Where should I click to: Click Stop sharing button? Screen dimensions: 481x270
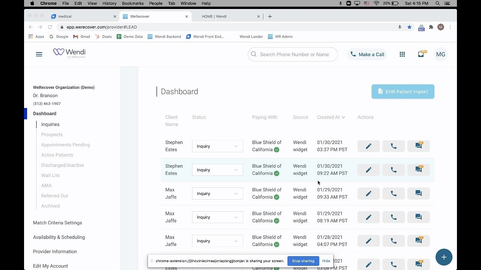tap(303, 261)
